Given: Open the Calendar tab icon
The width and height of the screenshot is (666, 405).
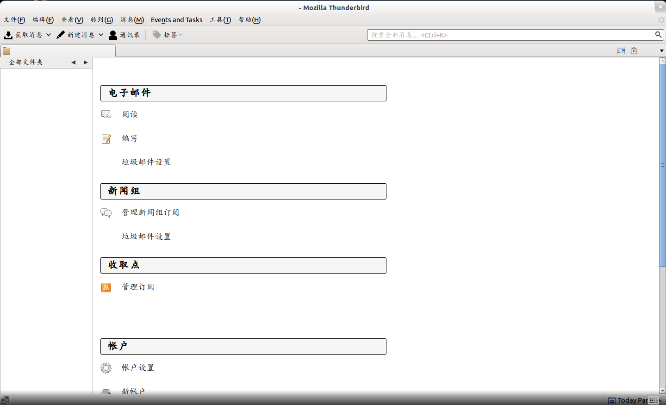Looking at the screenshot, I should 621,50.
